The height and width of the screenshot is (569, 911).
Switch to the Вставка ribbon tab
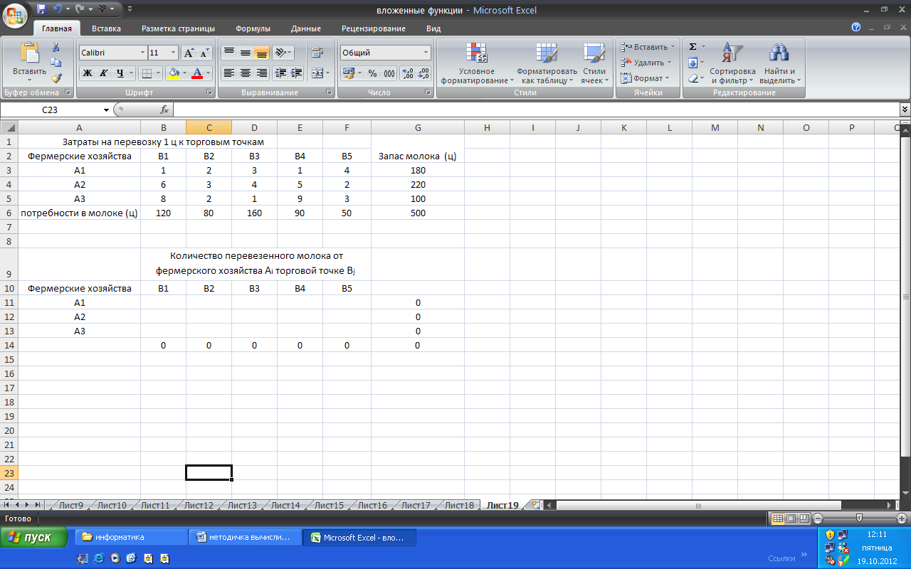pos(106,28)
